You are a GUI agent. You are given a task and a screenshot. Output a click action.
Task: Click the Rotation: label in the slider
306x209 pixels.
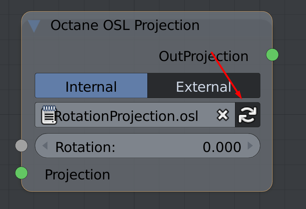(x=85, y=147)
